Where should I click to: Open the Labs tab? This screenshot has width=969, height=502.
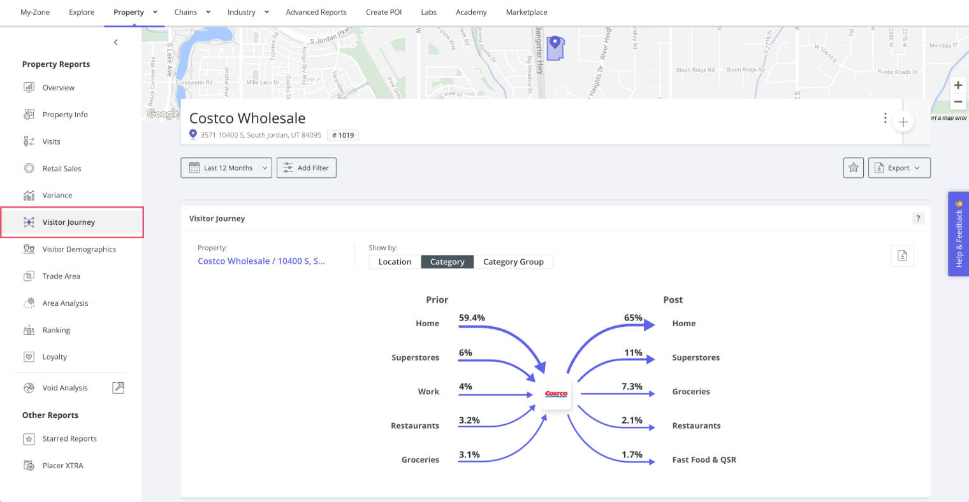point(429,12)
